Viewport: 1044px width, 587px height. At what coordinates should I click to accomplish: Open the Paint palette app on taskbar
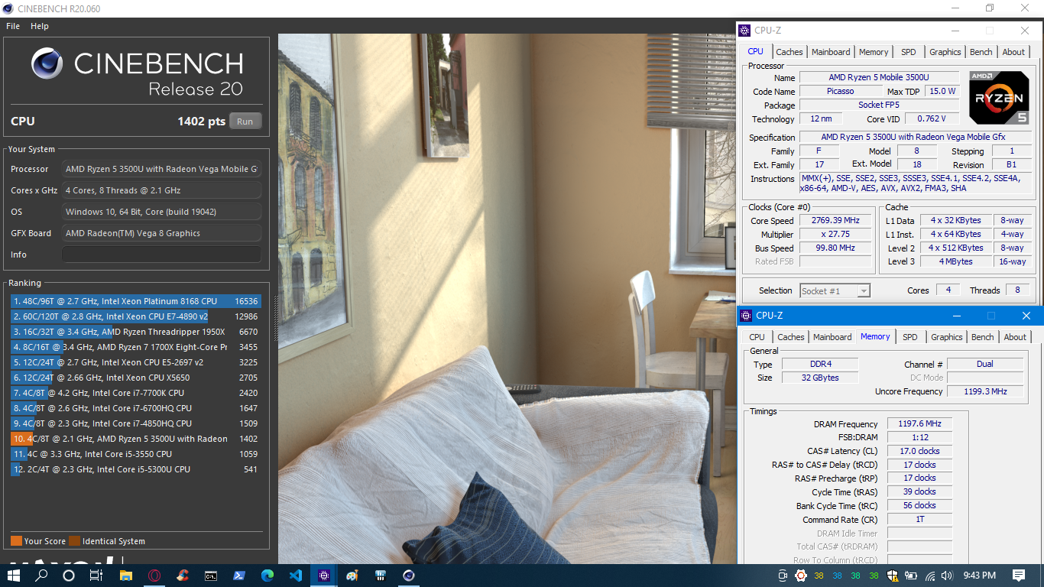(352, 576)
